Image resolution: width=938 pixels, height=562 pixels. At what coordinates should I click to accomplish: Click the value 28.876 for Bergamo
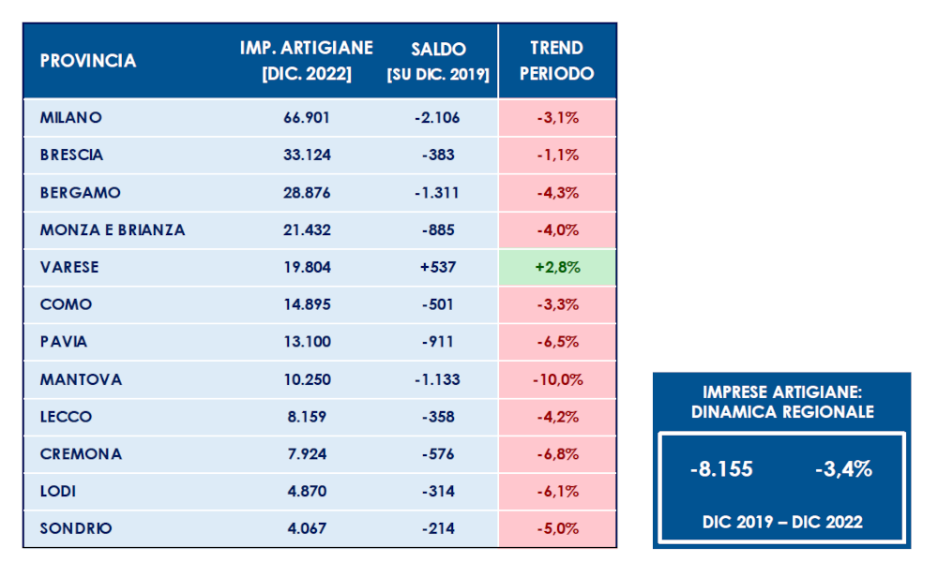tap(307, 192)
